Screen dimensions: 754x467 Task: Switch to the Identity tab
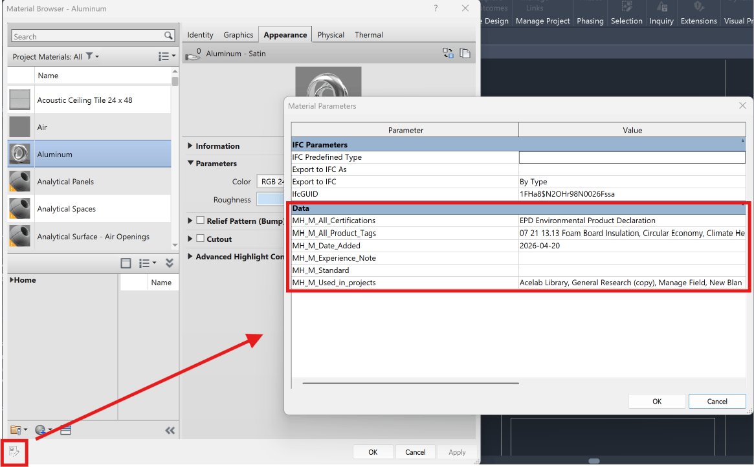200,34
